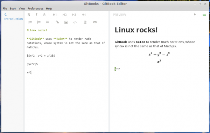Click the 'Linux rocks!' heading in the preview
This screenshot has height=133, width=210.
click(136, 30)
